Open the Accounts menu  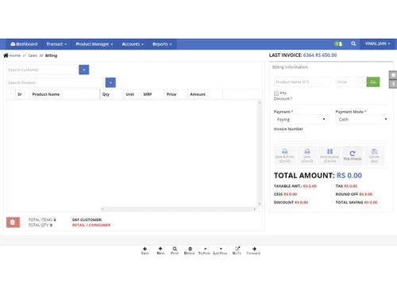(x=133, y=44)
